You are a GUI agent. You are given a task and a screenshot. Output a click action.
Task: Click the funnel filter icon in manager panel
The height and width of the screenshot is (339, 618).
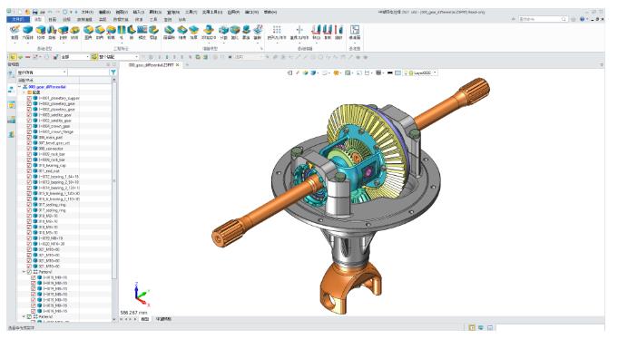113,73
